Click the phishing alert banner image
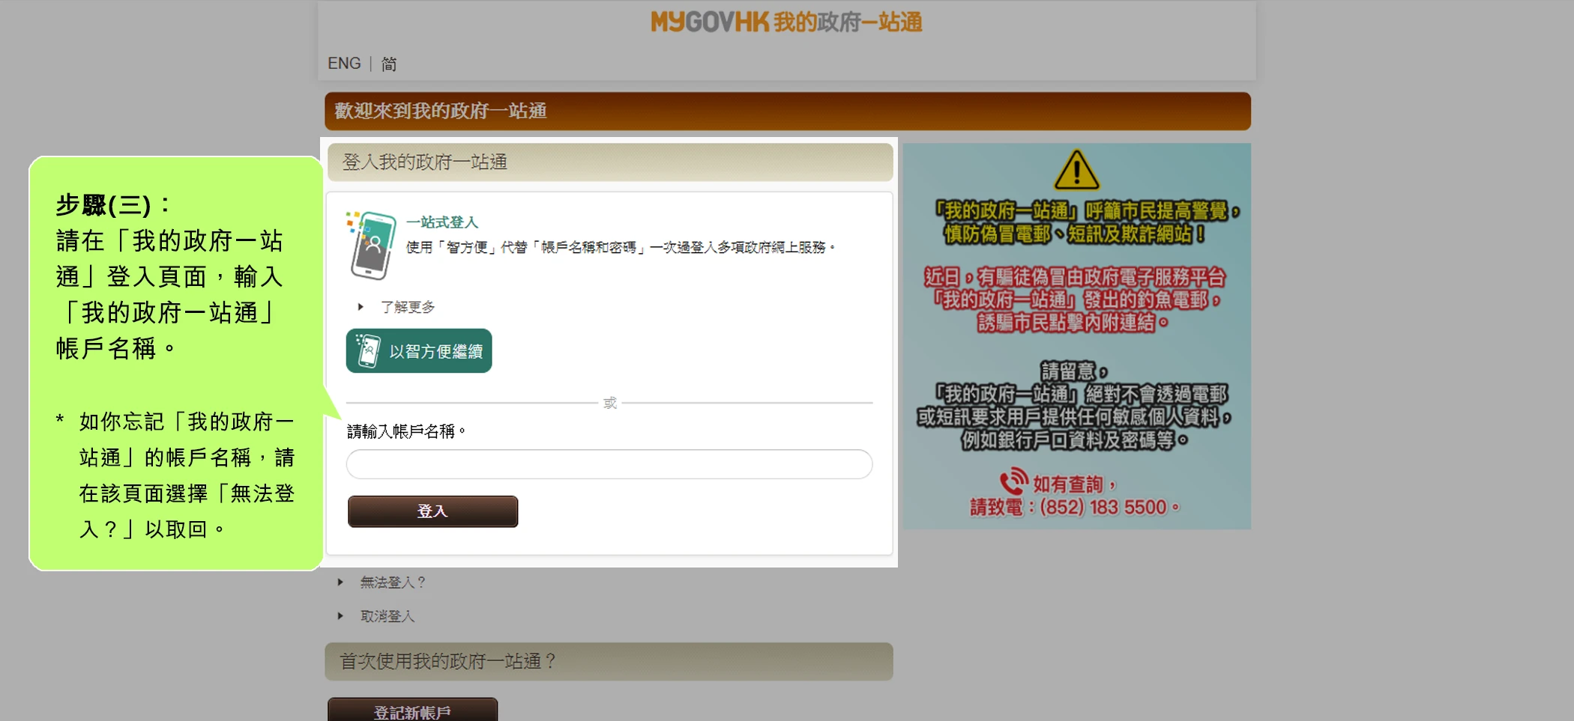 (x=1076, y=336)
